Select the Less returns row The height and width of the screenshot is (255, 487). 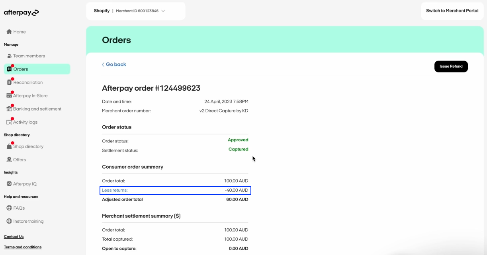pyautogui.click(x=175, y=191)
